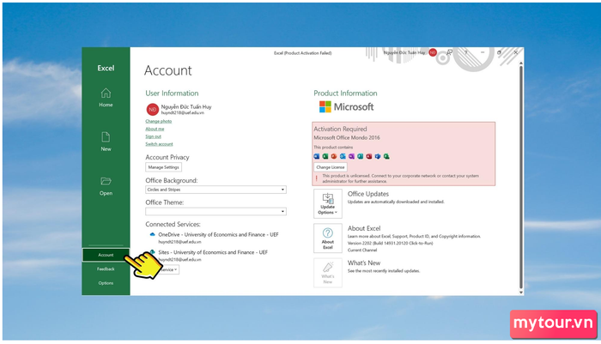Click the Manage Settings button
The height and width of the screenshot is (344, 601).
point(164,167)
